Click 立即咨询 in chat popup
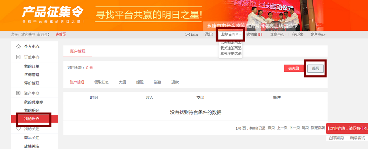Screen dimensions: 369x149 336,138
